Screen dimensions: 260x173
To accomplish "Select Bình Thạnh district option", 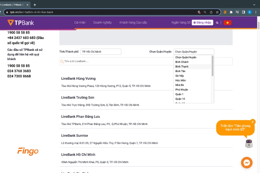I will pyautogui.click(x=192, y=67).
